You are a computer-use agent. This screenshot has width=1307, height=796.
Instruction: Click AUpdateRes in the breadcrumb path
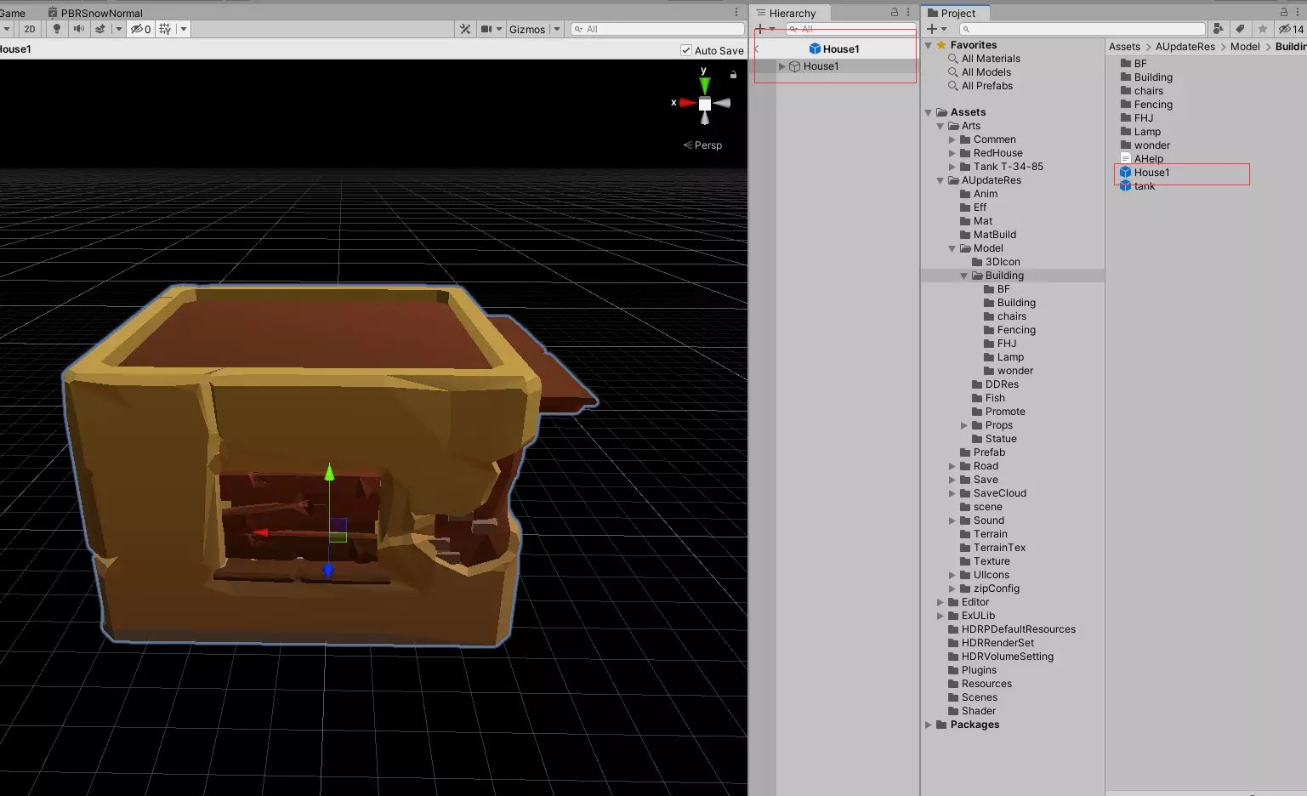[x=1185, y=47]
